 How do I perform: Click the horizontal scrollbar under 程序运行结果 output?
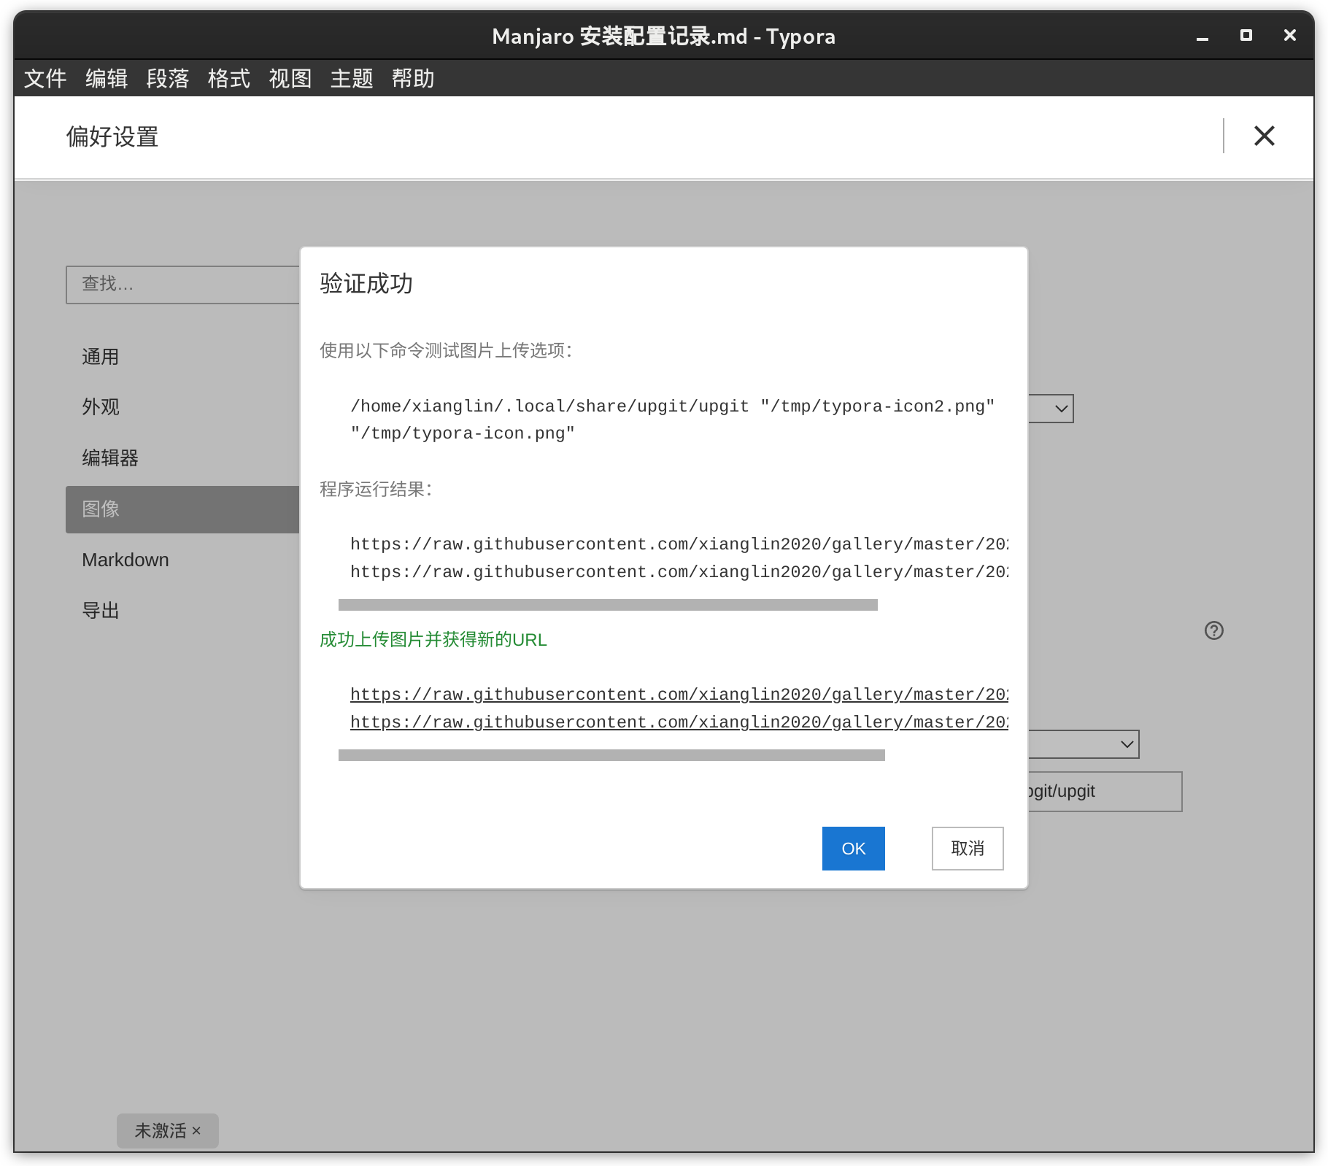point(608,605)
